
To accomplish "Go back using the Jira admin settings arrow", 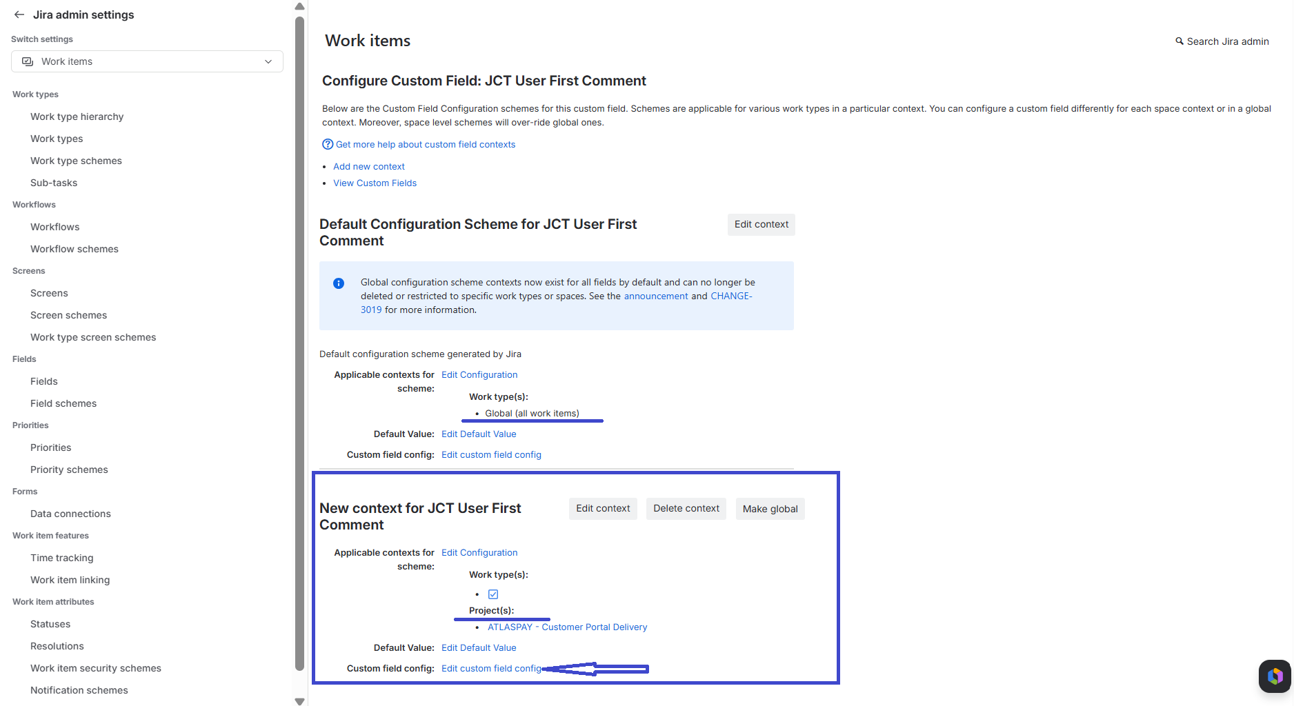I will [x=19, y=14].
